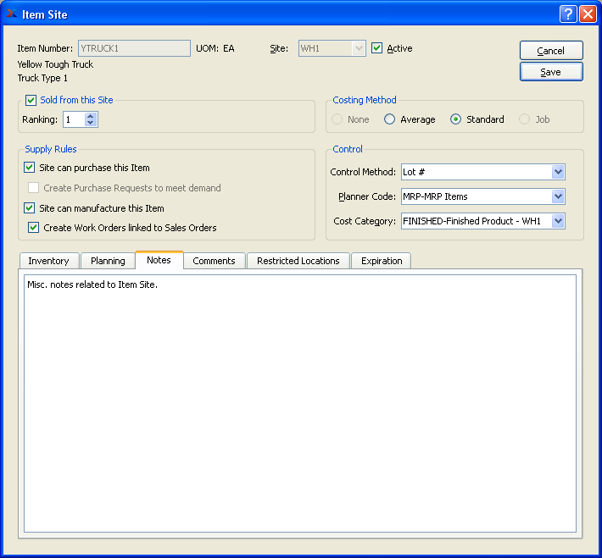
Task: Expand the Cost Category dropdown
Action: (558, 221)
